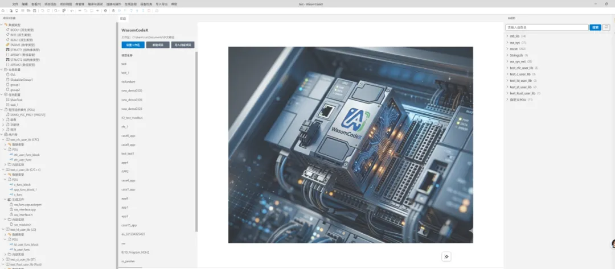Expand test_st_user_lib (ST) node
615x269 pixels.
click(x=3, y=259)
